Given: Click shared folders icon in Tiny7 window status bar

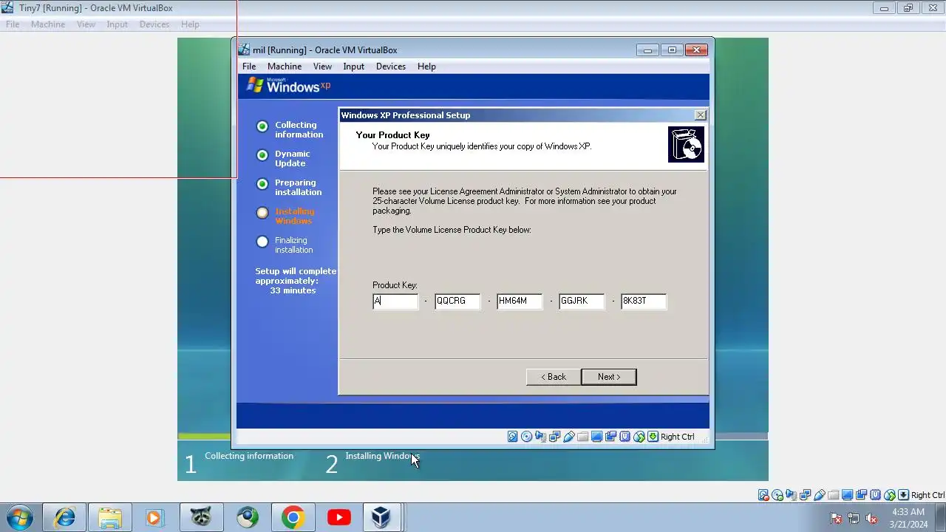Looking at the screenshot, I should click(834, 495).
